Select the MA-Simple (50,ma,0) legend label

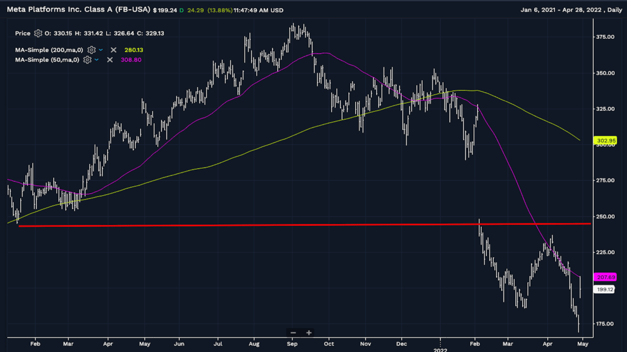47,60
